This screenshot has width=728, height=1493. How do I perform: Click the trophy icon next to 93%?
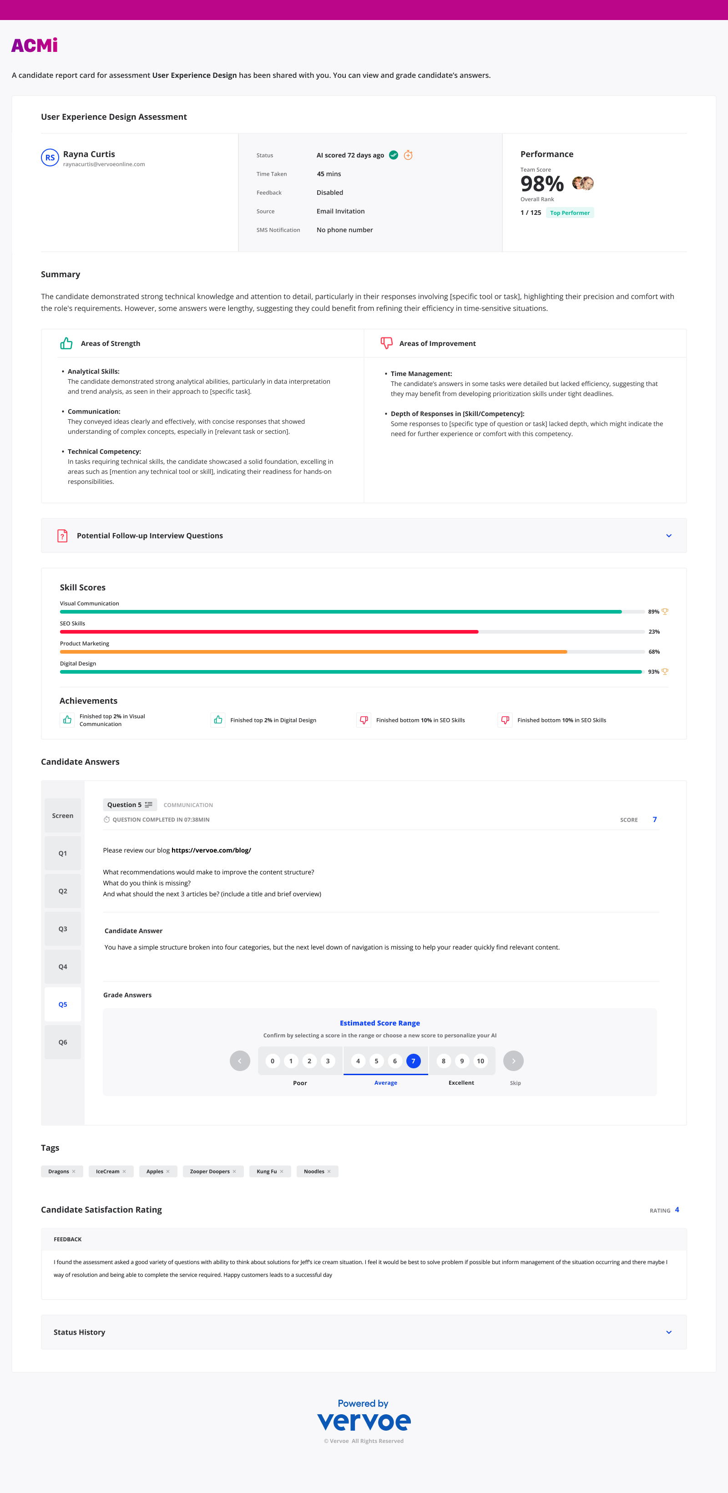pos(665,672)
